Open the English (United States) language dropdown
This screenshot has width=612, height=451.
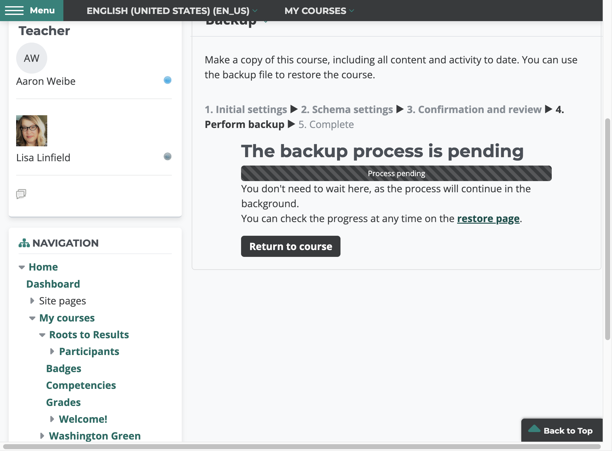pyautogui.click(x=172, y=11)
